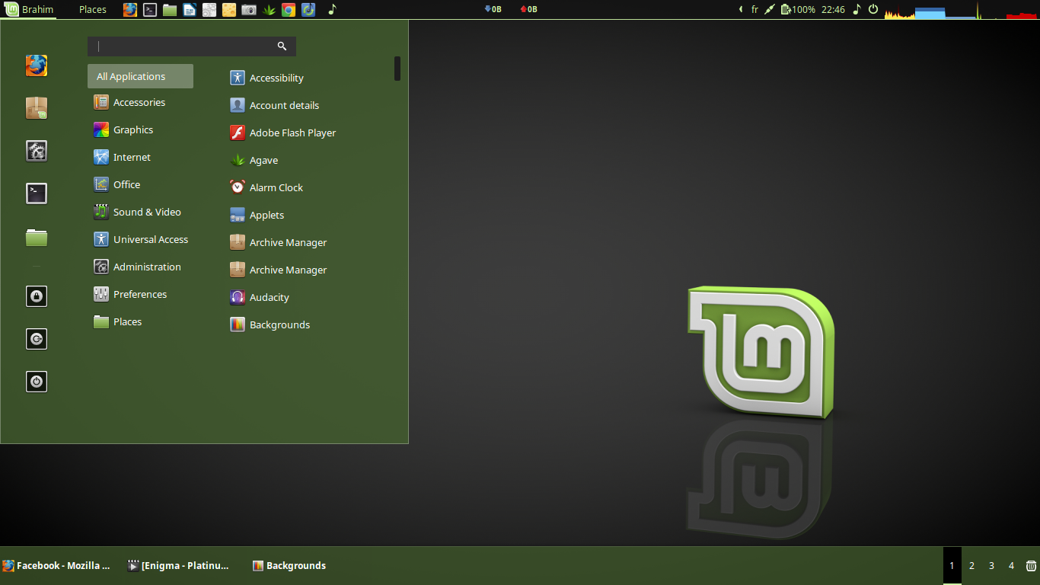Click the music note applet beside launchers
The width and height of the screenshot is (1040, 585).
(x=332, y=10)
